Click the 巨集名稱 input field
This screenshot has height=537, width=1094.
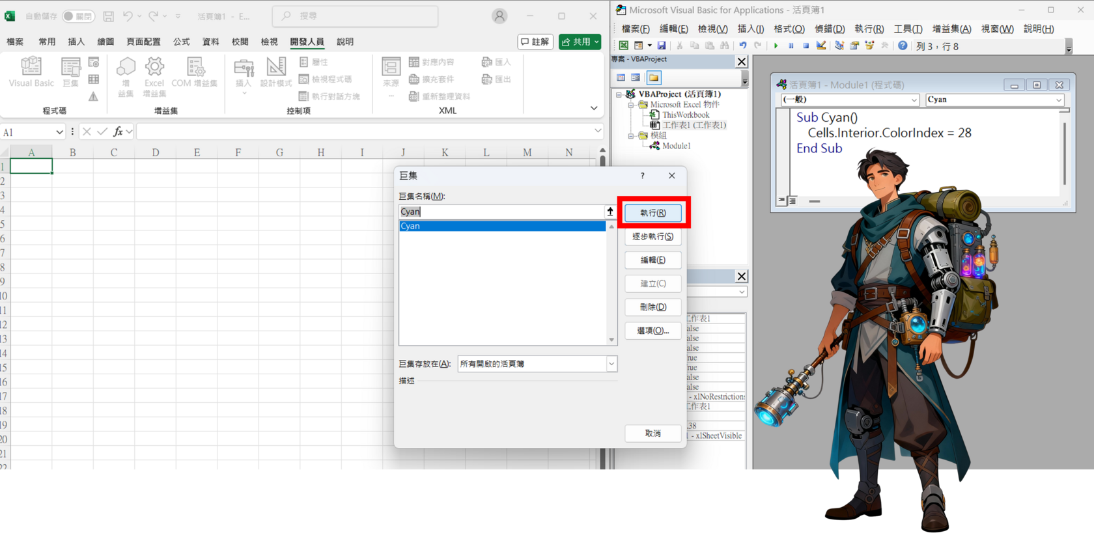pyautogui.click(x=502, y=212)
